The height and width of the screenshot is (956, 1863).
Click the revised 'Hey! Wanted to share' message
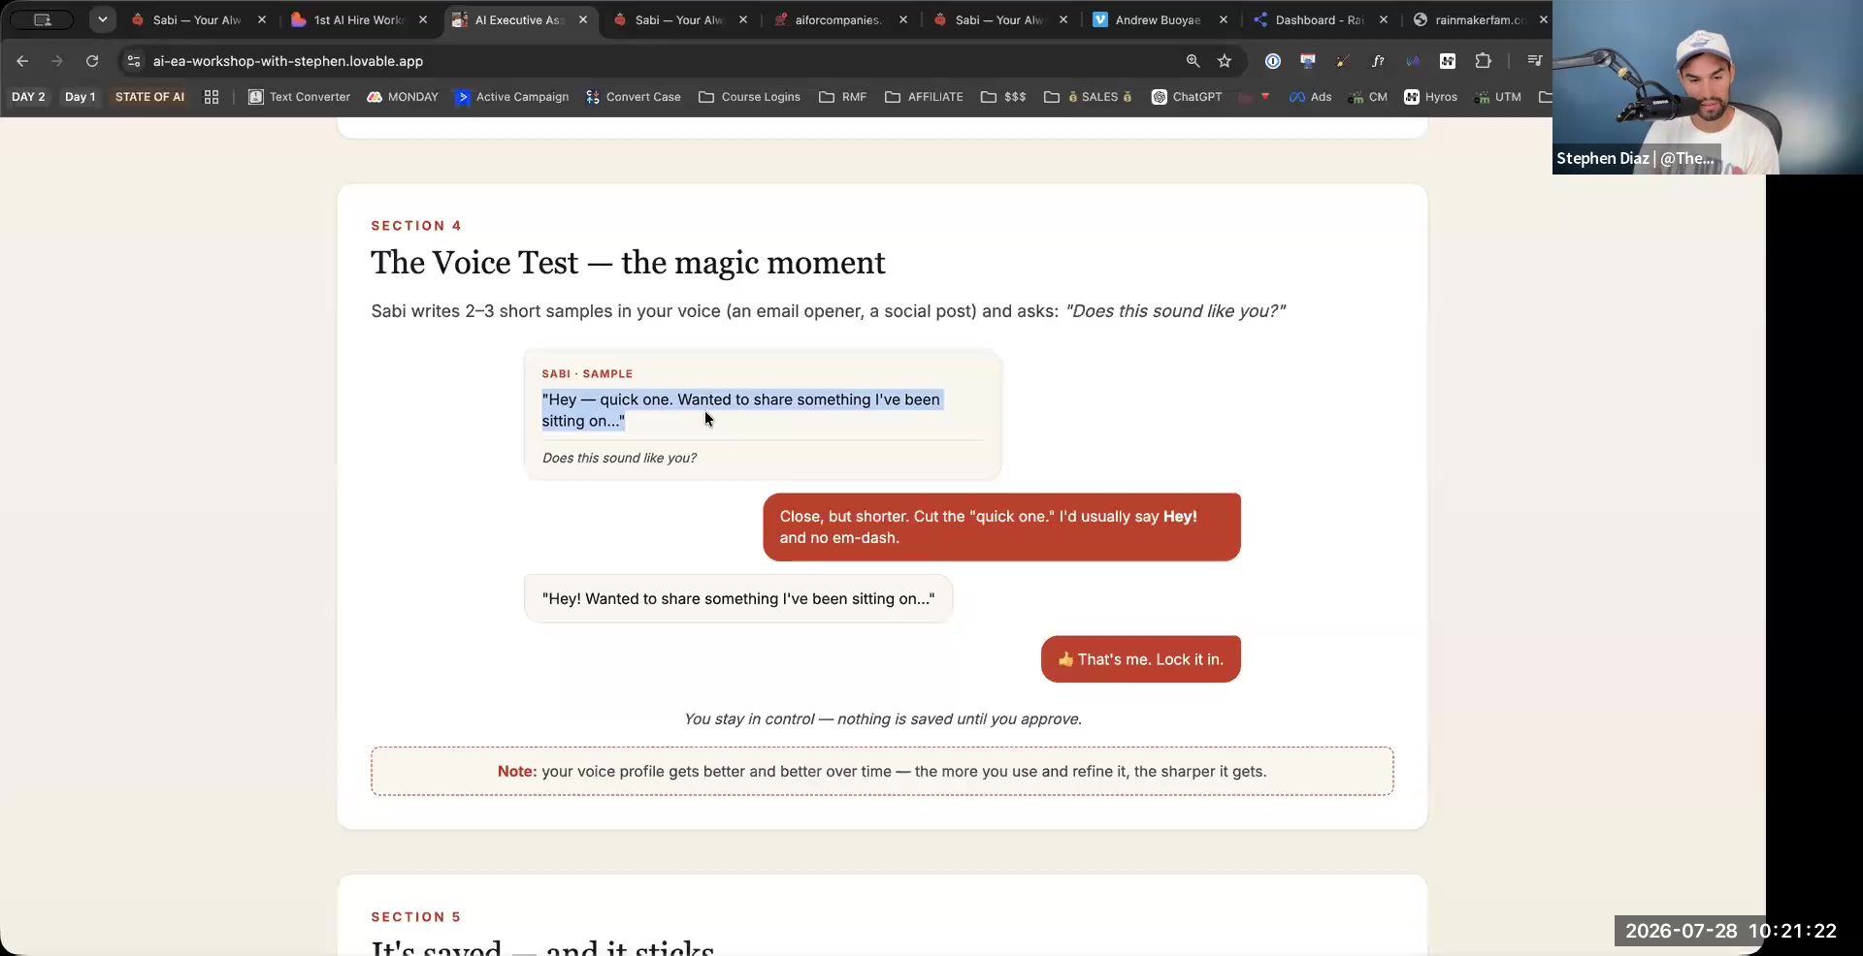click(x=738, y=599)
